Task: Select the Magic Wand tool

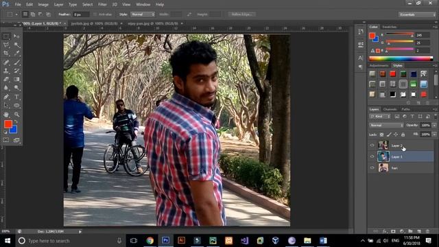Action: (x=16, y=45)
